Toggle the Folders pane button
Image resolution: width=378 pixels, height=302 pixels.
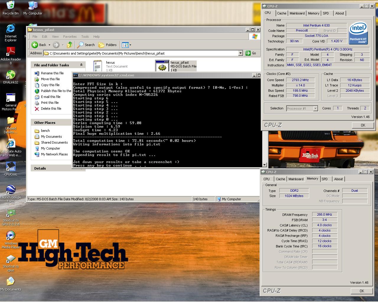coord(107,45)
